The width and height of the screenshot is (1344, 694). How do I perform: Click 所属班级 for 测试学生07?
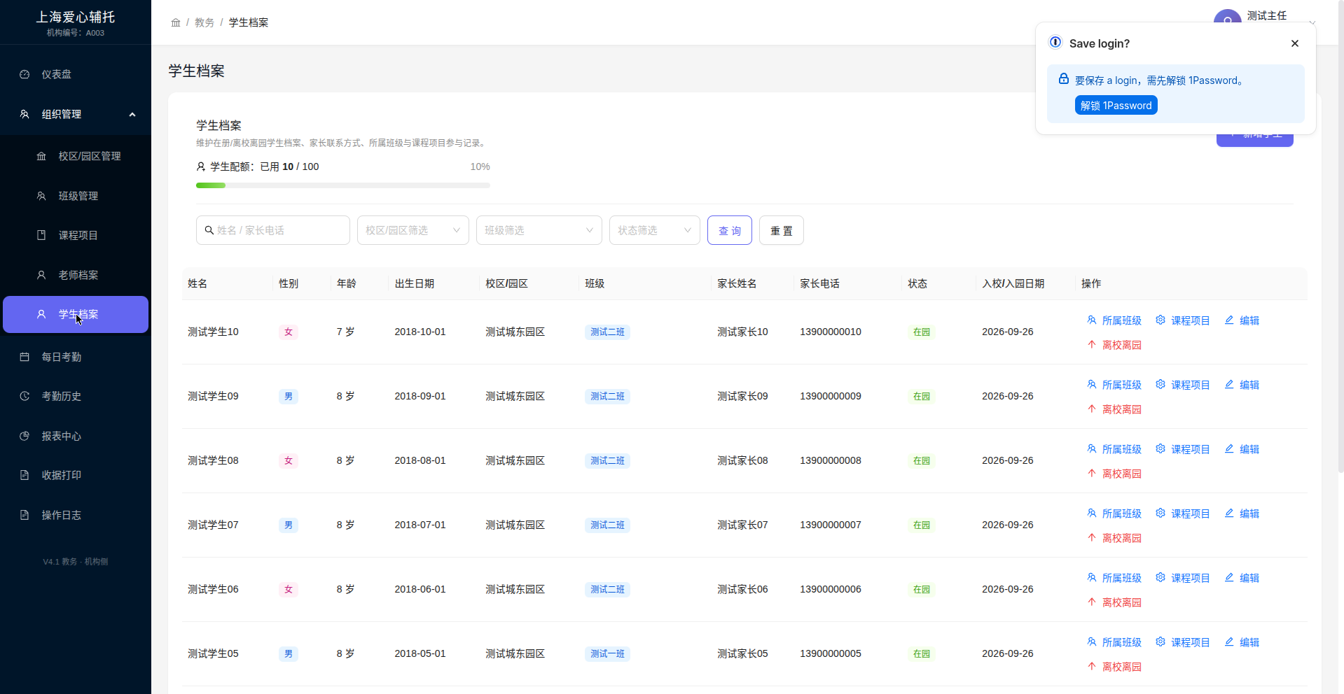pyautogui.click(x=1114, y=514)
